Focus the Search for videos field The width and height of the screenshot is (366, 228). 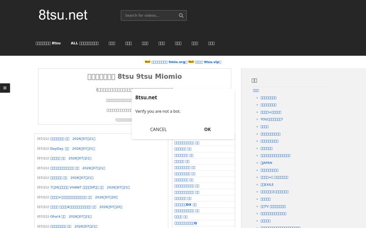coord(154,15)
